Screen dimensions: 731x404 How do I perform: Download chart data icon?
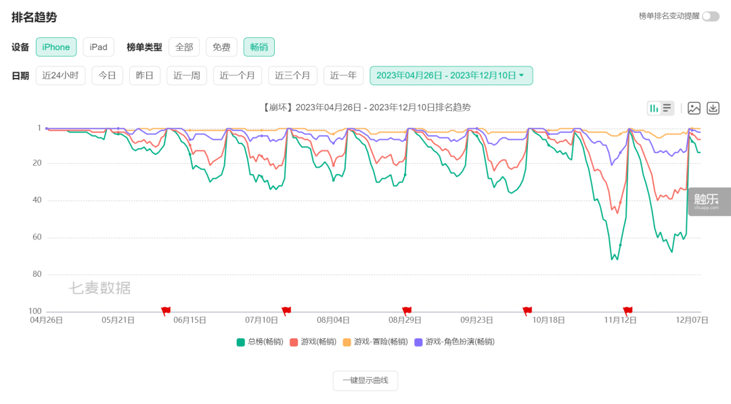tap(713, 108)
